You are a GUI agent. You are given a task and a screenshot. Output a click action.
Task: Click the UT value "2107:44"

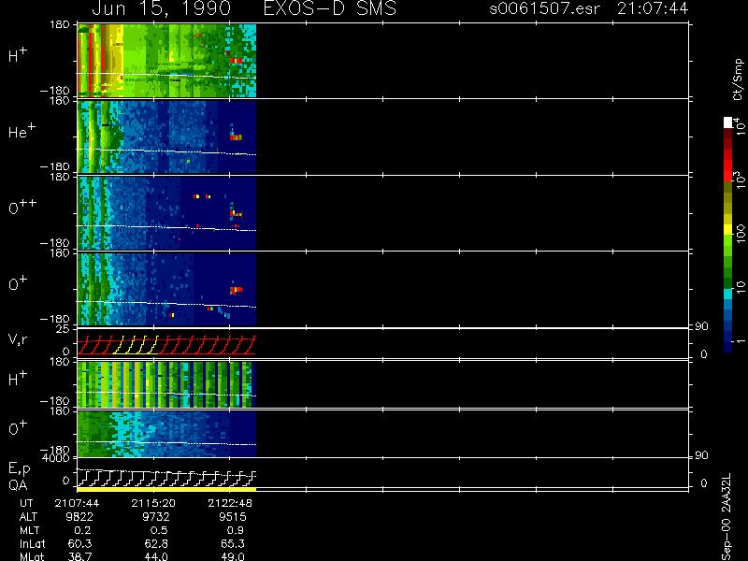(77, 503)
